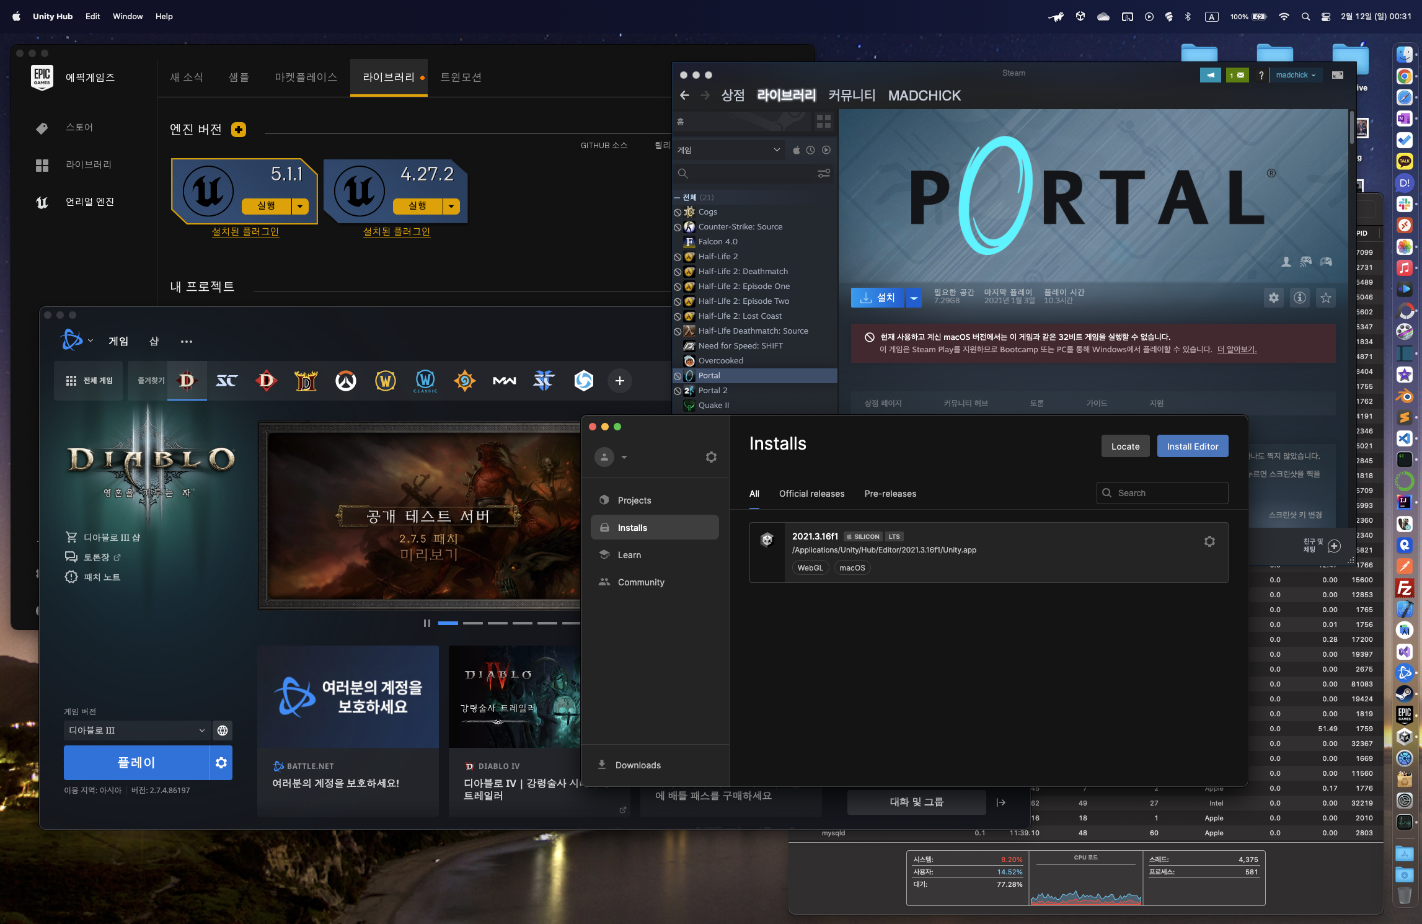Open Portal game info icon in Steam
The image size is (1422, 924).
click(1299, 298)
